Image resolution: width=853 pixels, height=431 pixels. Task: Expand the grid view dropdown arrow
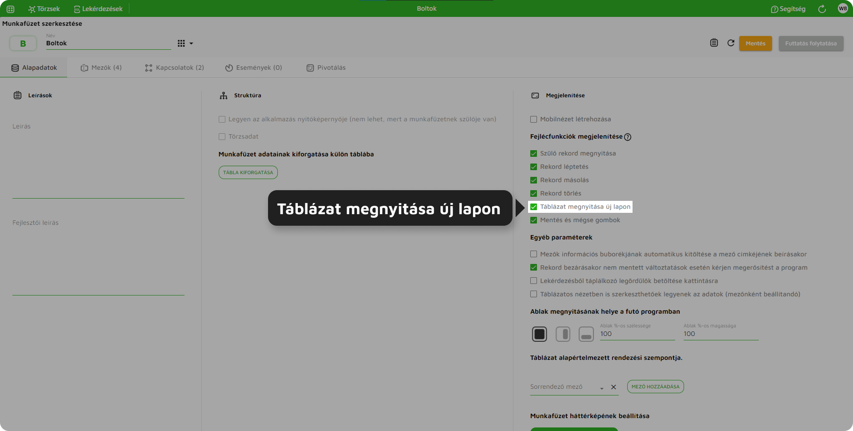pos(191,44)
